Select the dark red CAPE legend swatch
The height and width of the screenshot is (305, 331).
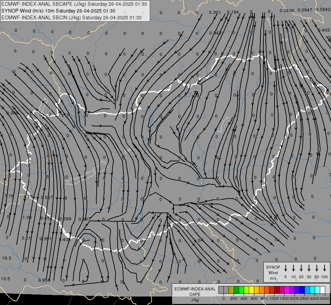coord(277,290)
